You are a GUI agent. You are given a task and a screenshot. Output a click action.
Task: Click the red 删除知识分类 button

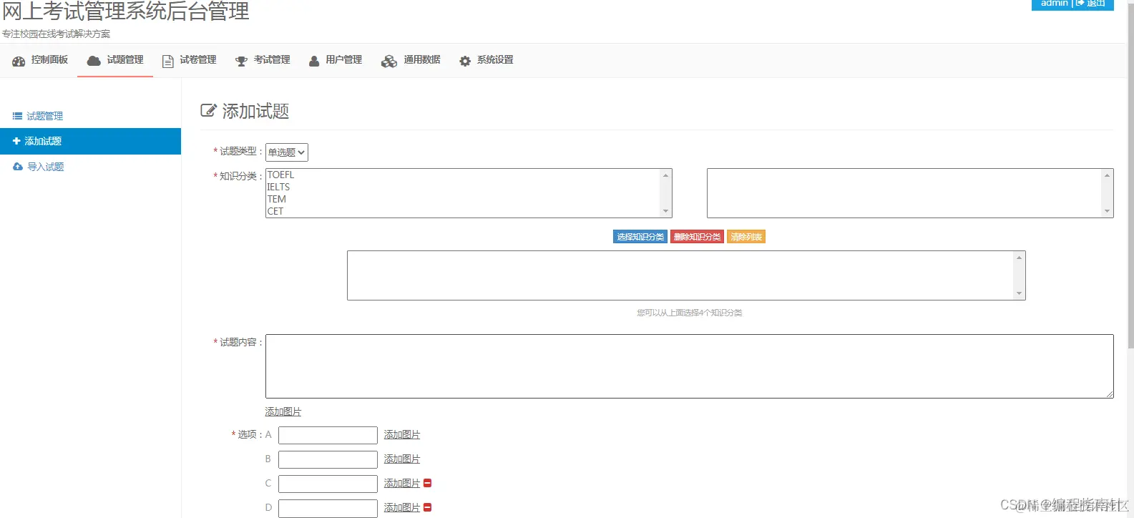(x=697, y=237)
